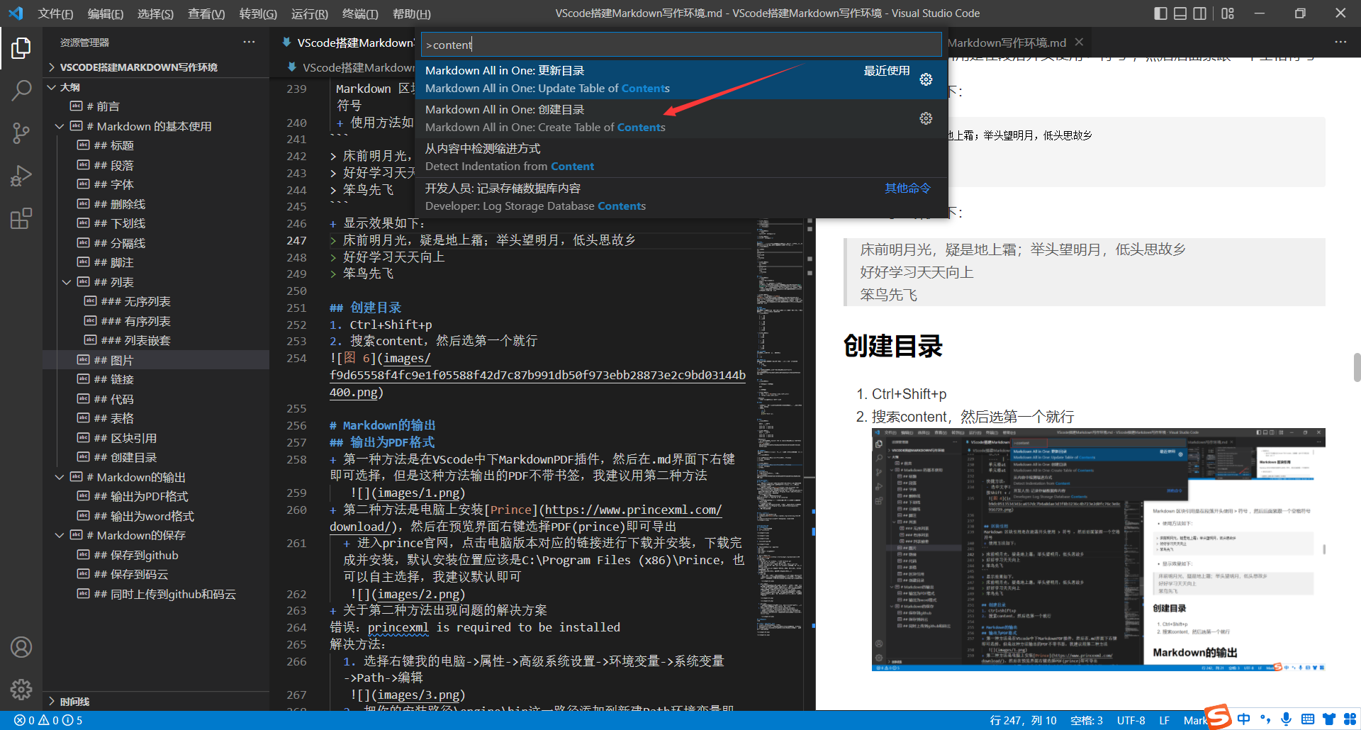Toggle Chinese input mode 中 icon
The width and height of the screenshot is (1361, 730).
coord(1244,719)
